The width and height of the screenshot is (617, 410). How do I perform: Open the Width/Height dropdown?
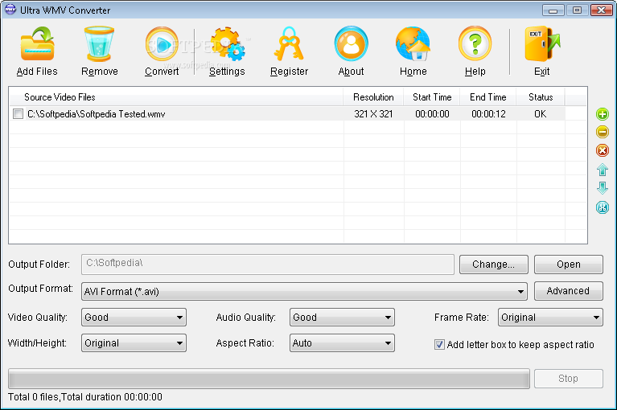coord(134,343)
